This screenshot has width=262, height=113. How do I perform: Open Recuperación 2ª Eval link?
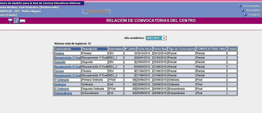67,67
